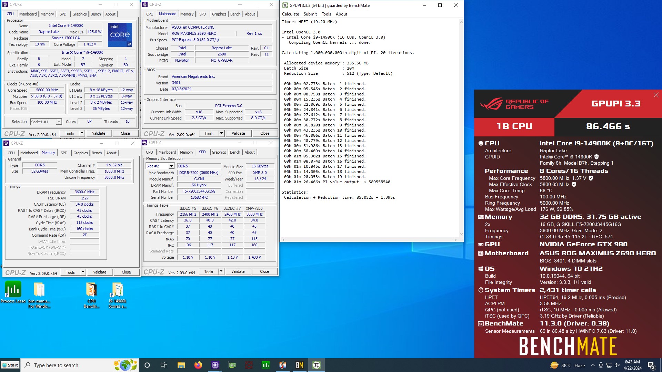Open Cortana circle icon on the taskbar
662x372 pixels.
(147, 365)
